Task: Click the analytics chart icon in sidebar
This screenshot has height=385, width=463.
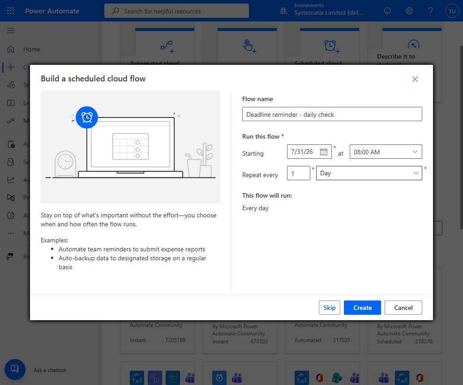Action: point(11,179)
